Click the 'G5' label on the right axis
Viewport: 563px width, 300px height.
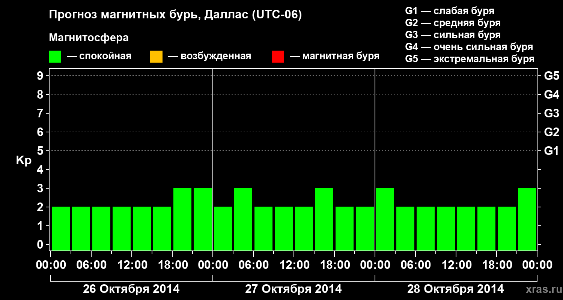click(551, 76)
